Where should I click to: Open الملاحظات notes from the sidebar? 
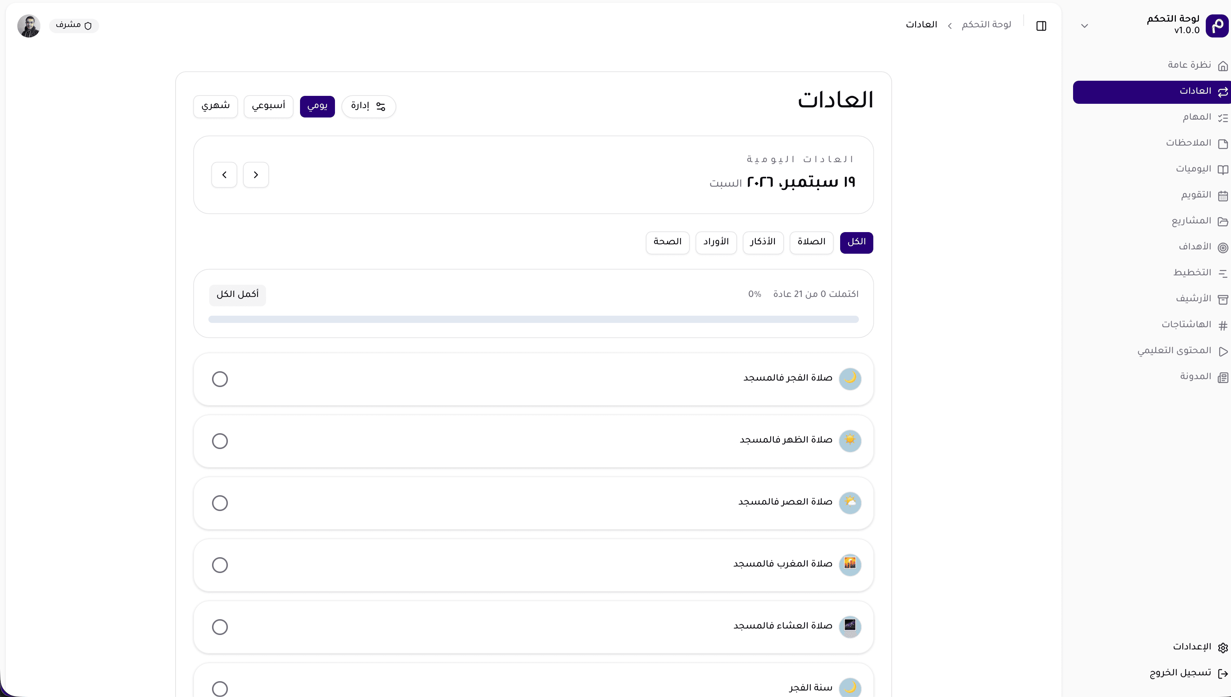tap(1152, 143)
